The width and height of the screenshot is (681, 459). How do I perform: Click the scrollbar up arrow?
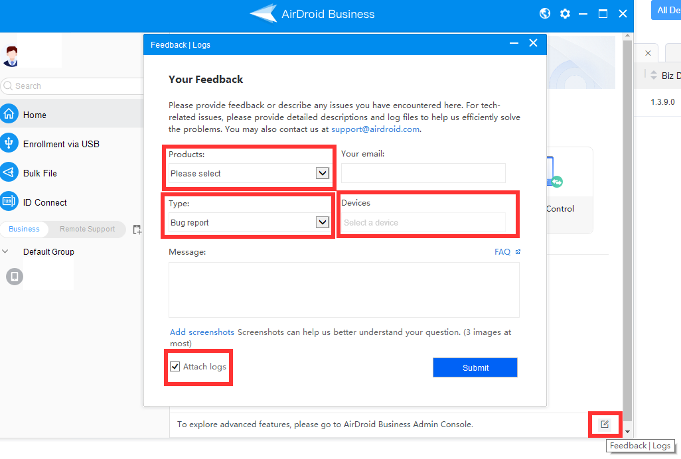[628, 36]
